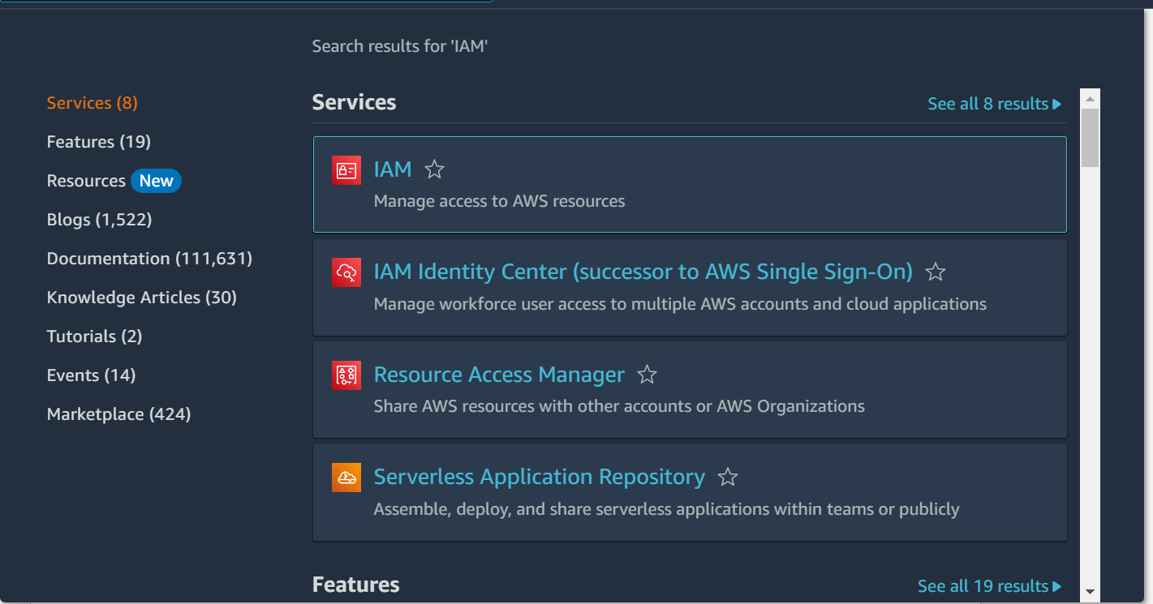Open the Resource Access Manager link
Screen dimensions: 1153x604
click(499, 375)
